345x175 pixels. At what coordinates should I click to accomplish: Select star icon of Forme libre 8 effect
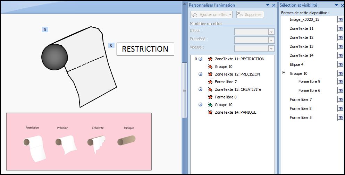[210, 97]
